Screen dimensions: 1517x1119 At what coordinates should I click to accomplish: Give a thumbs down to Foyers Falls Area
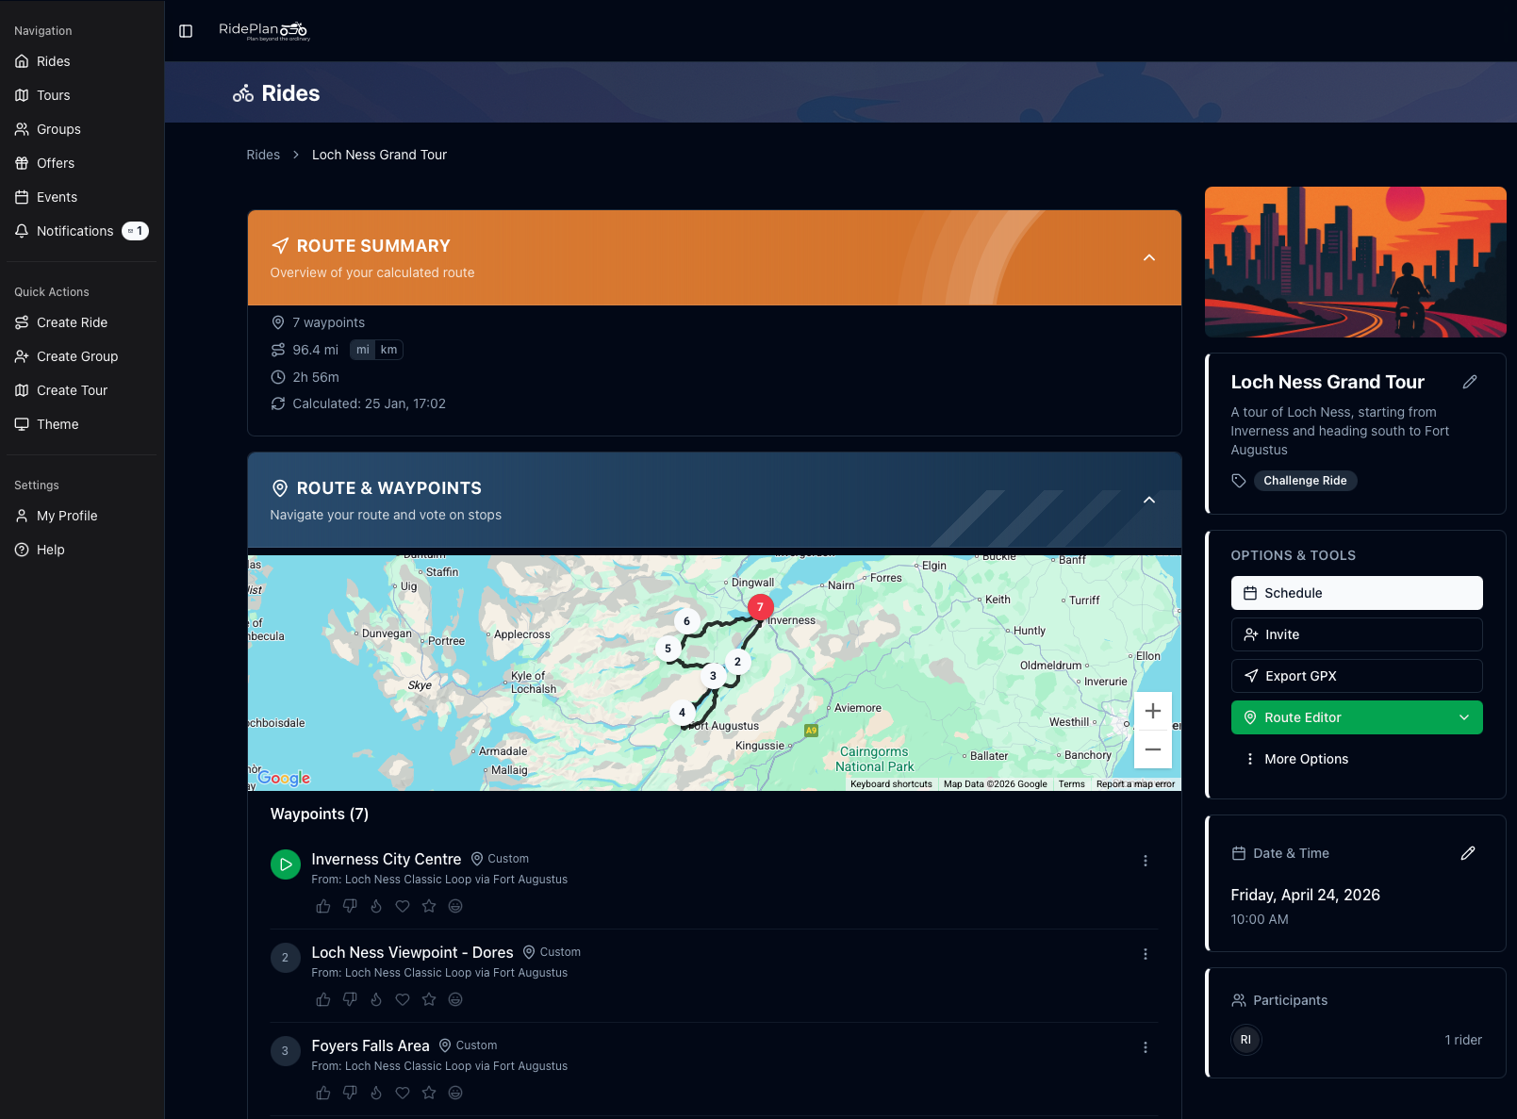tap(350, 1093)
